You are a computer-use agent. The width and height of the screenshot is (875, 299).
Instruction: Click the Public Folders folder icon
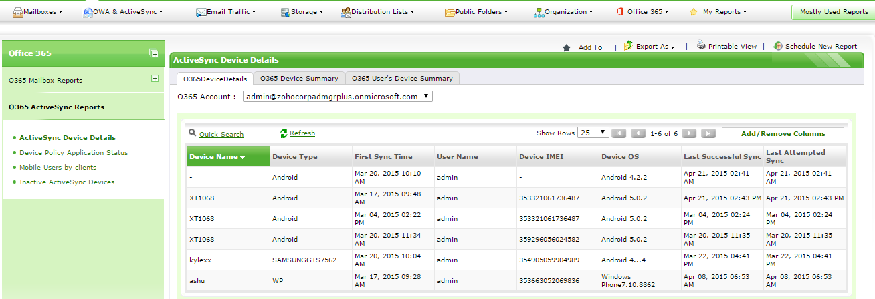(x=450, y=12)
